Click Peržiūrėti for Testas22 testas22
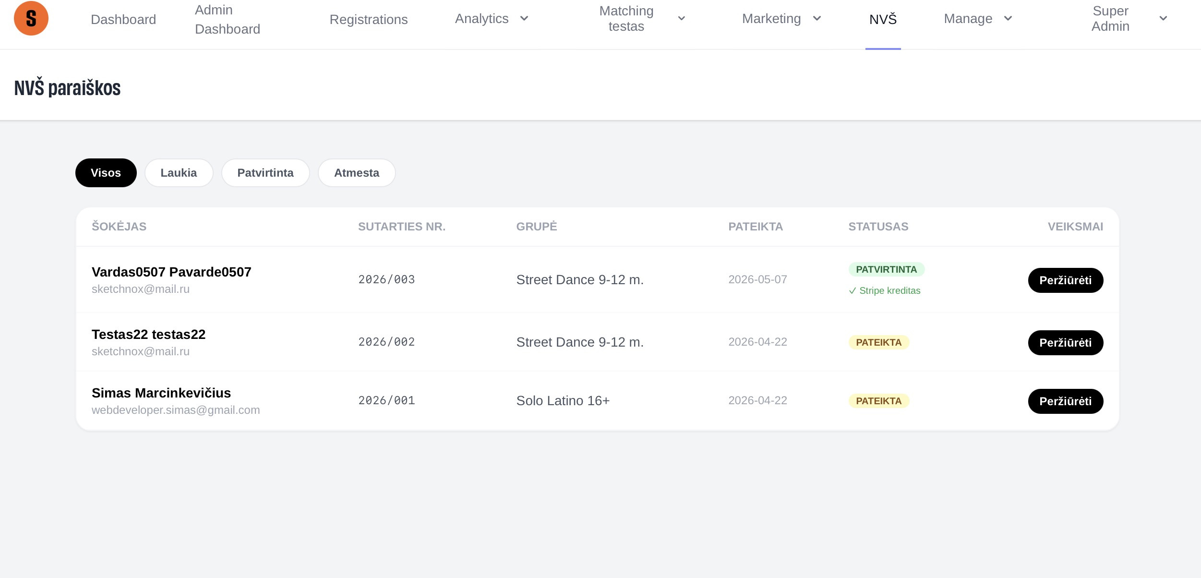Image resolution: width=1201 pixels, height=578 pixels. coord(1066,343)
